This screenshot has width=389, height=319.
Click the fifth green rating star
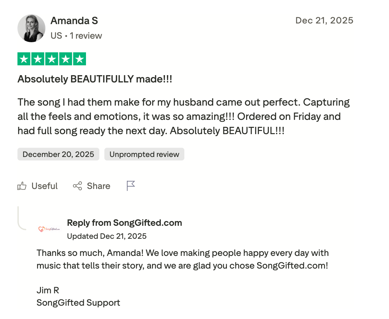pyautogui.click(x=80, y=59)
